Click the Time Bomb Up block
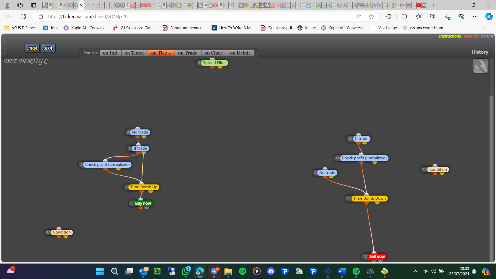 point(144,187)
